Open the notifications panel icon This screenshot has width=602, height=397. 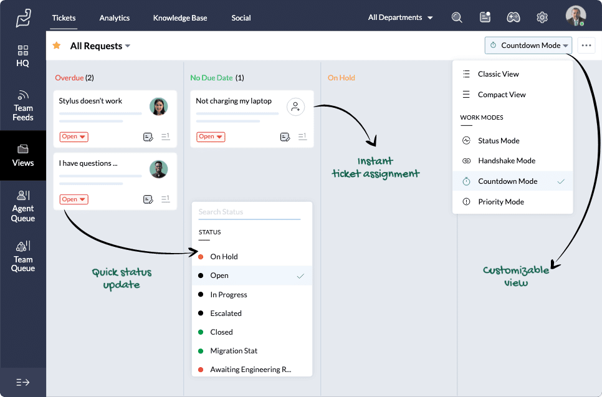[x=485, y=17]
